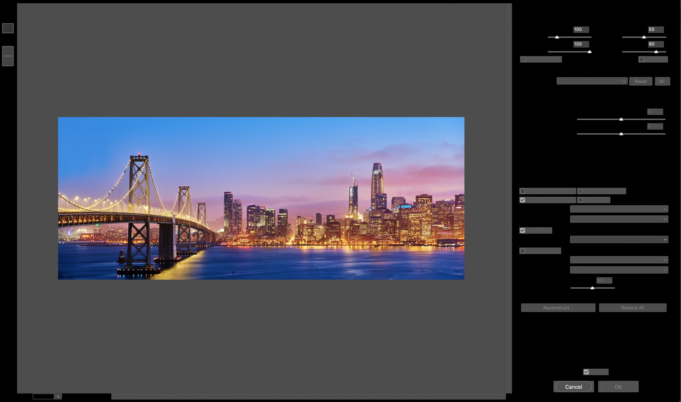The image size is (681, 402).
Task: Click the horizontal scrollbar below the preview canvas
Action: pyautogui.click(x=308, y=397)
